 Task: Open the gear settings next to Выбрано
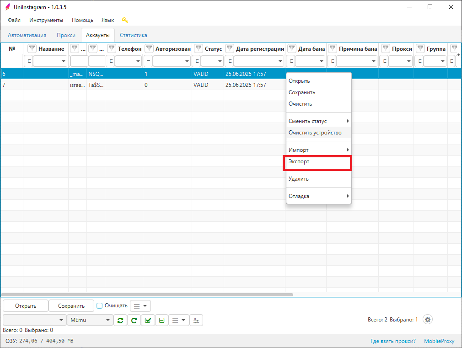(x=428, y=320)
